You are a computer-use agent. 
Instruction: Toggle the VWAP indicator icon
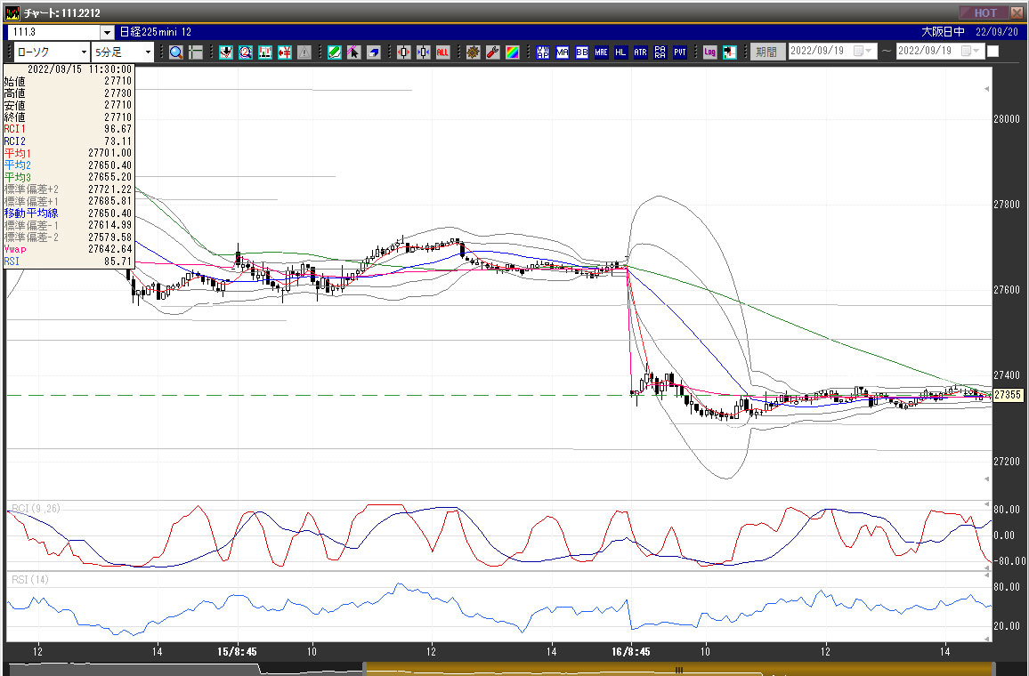click(543, 52)
